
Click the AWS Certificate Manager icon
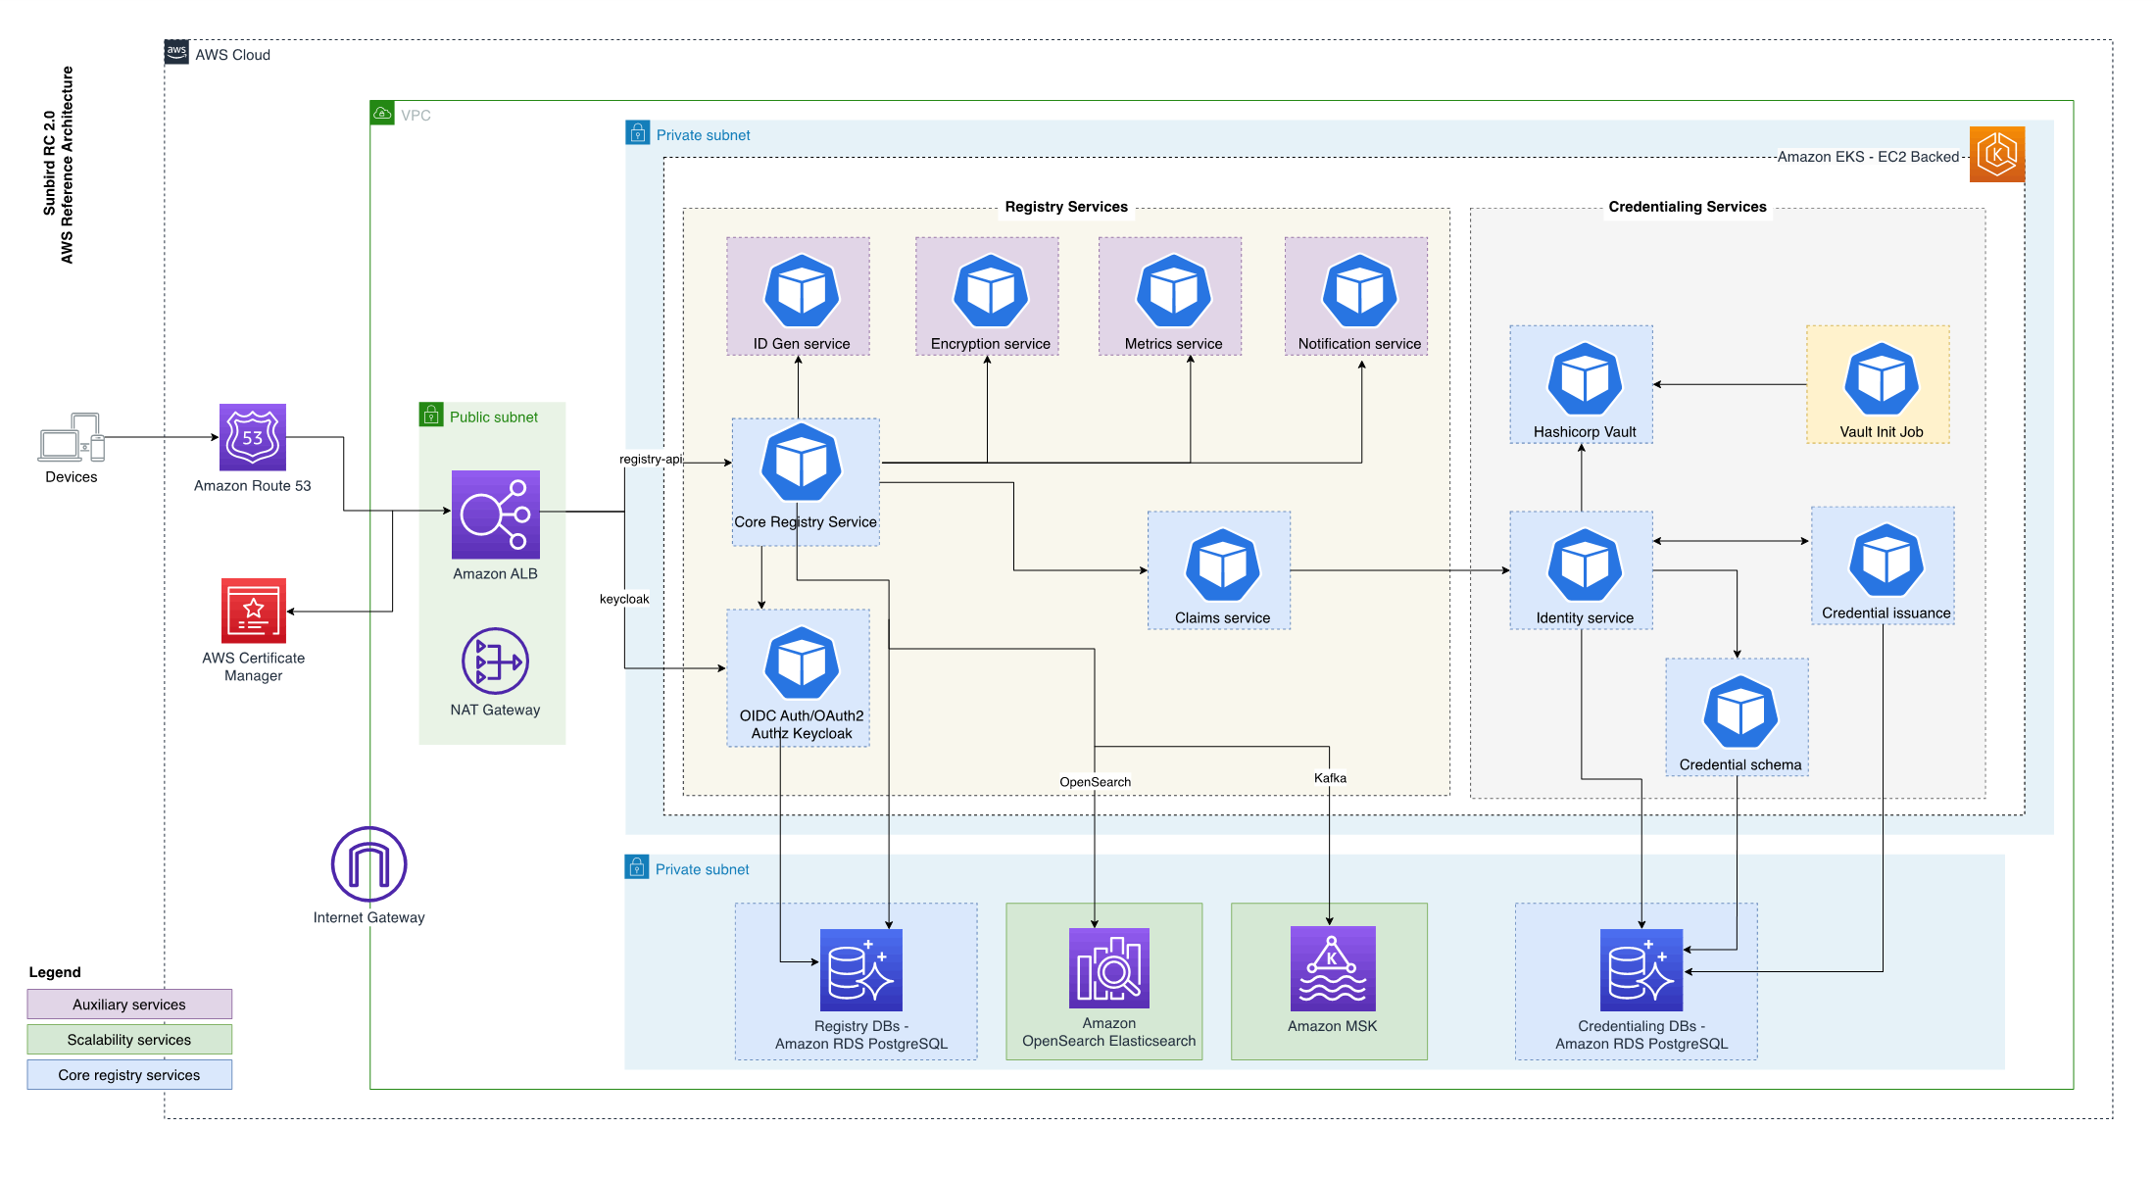(253, 610)
